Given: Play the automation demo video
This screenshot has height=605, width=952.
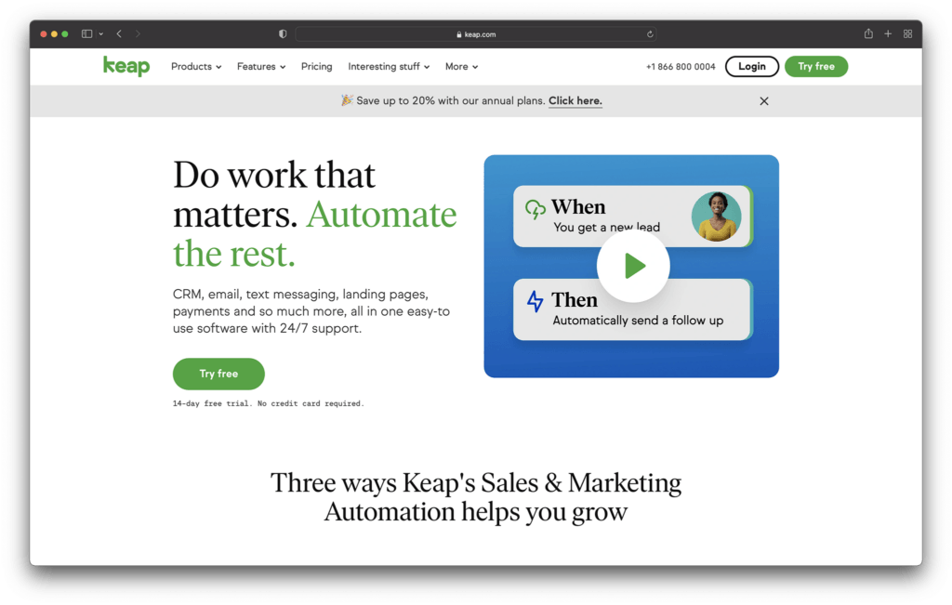Looking at the screenshot, I should pyautogui.click(x=633, y=266).
